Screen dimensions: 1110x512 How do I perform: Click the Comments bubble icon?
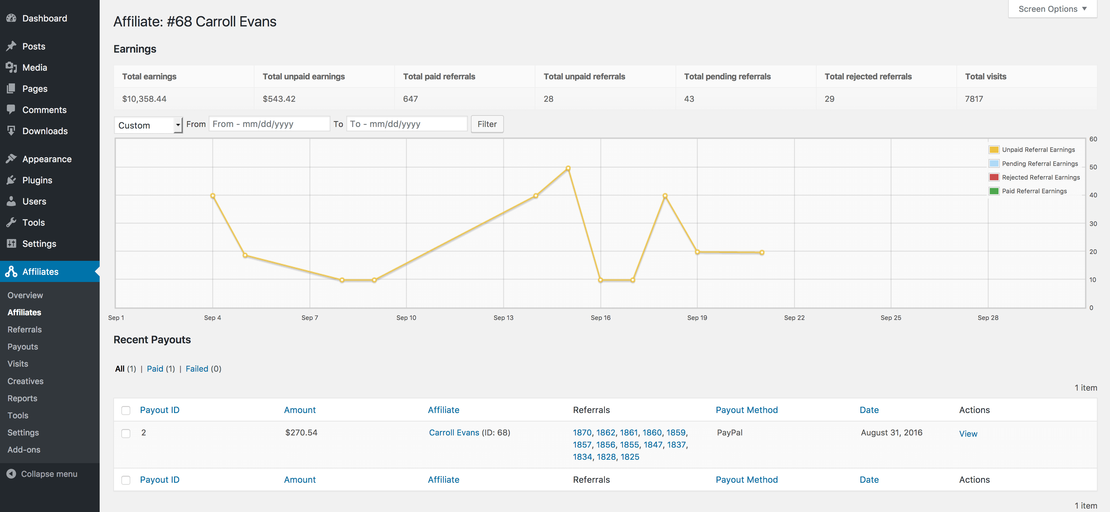(11, 109)
